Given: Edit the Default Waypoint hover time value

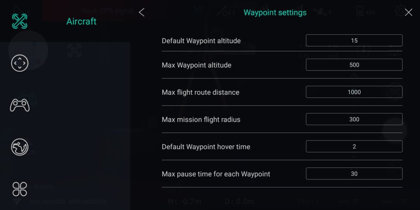Looking at the screenshot, I should point(354,146).
